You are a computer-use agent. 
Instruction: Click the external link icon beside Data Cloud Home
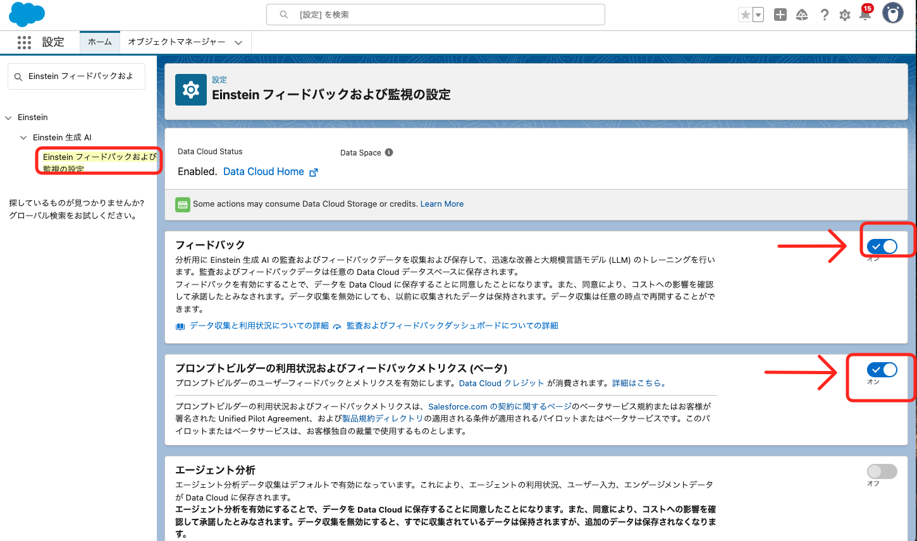(314, 172)
